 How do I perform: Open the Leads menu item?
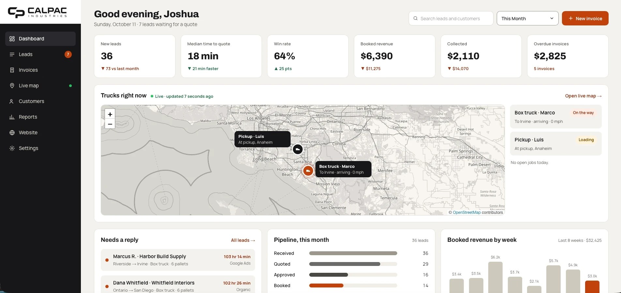pyautogui.click(x=40, y=54)
